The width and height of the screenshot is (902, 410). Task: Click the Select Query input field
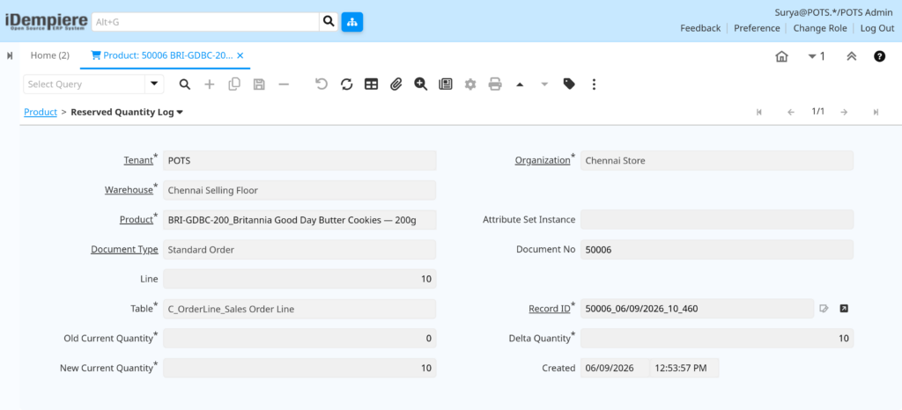[x=84, y=84]
